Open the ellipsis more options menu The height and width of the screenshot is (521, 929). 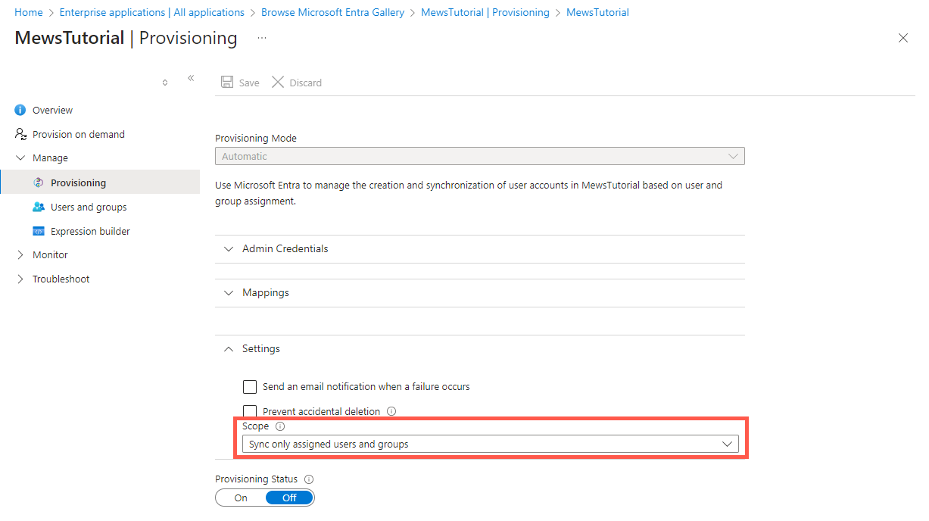coord(262,38)
